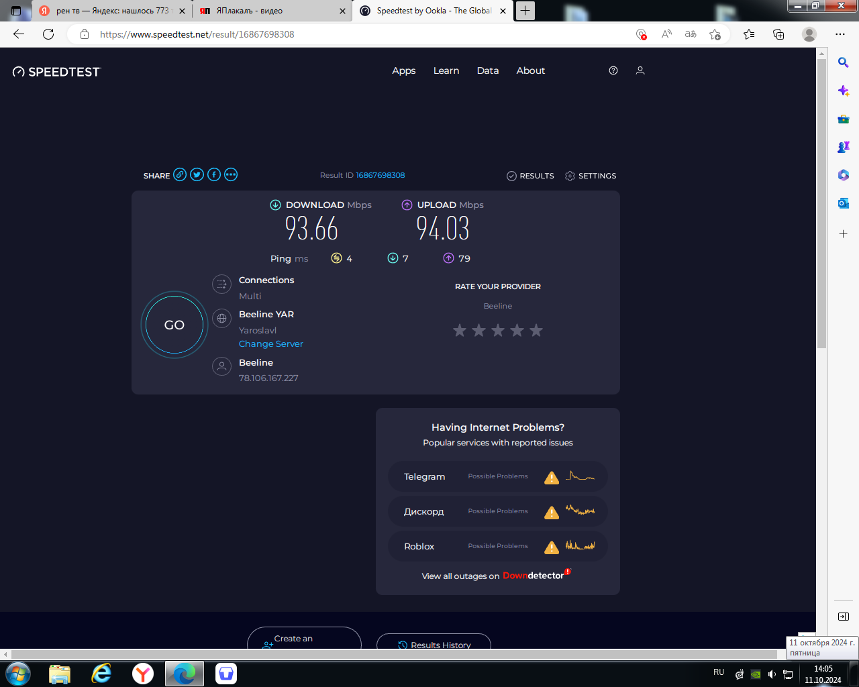Image resolution: width=859 pixels, height=687 pixels.
Task: Open Yandex Browser from taskbar
Action: pyautogui.click(x=143, y=674)
